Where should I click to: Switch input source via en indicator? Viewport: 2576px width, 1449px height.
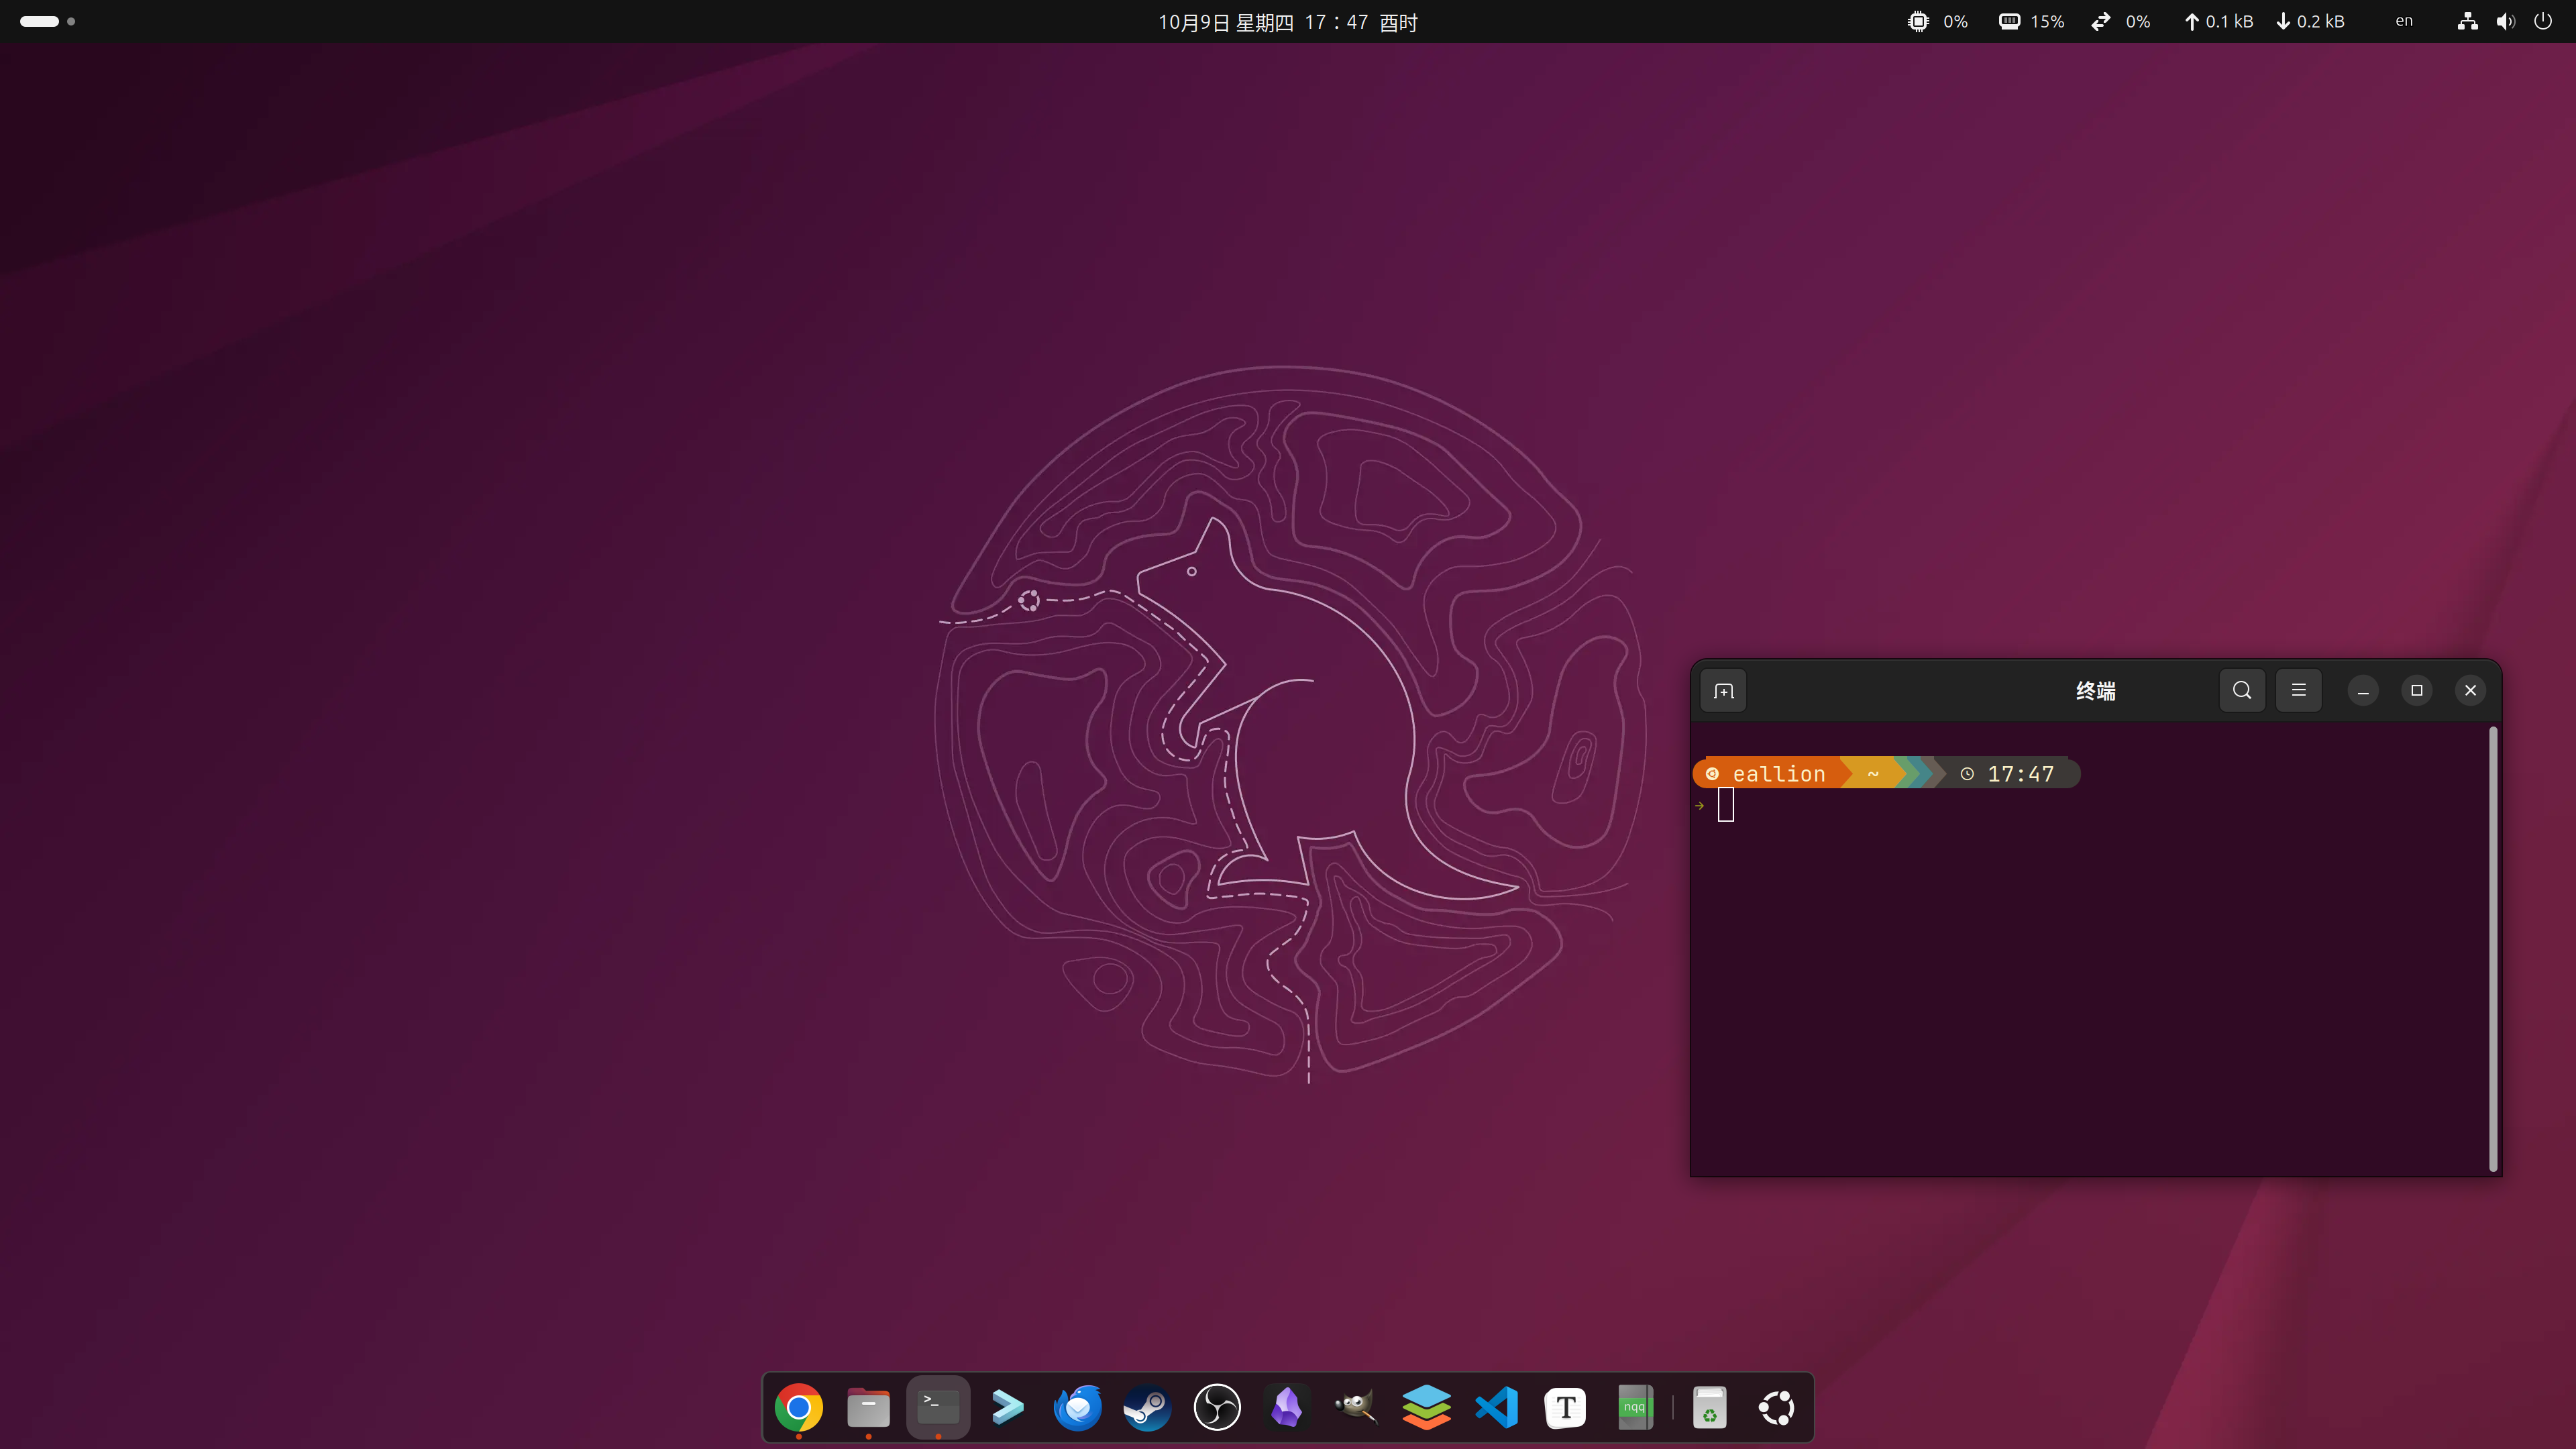click(x=2403, y=22)
